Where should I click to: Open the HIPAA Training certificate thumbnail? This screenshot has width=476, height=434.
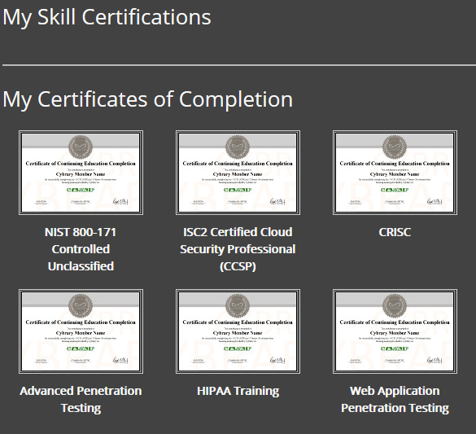click(238, 331)
